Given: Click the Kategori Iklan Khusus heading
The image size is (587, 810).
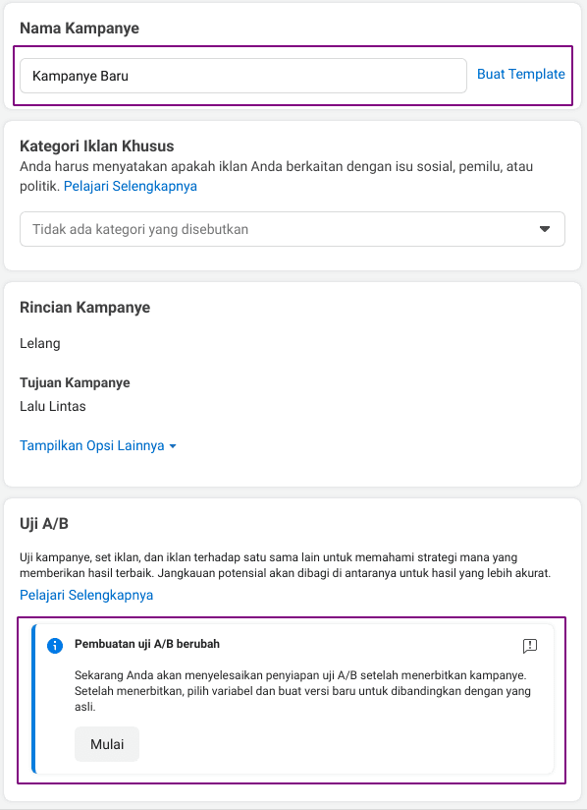Looking at the screenshot, I should 97,146.
